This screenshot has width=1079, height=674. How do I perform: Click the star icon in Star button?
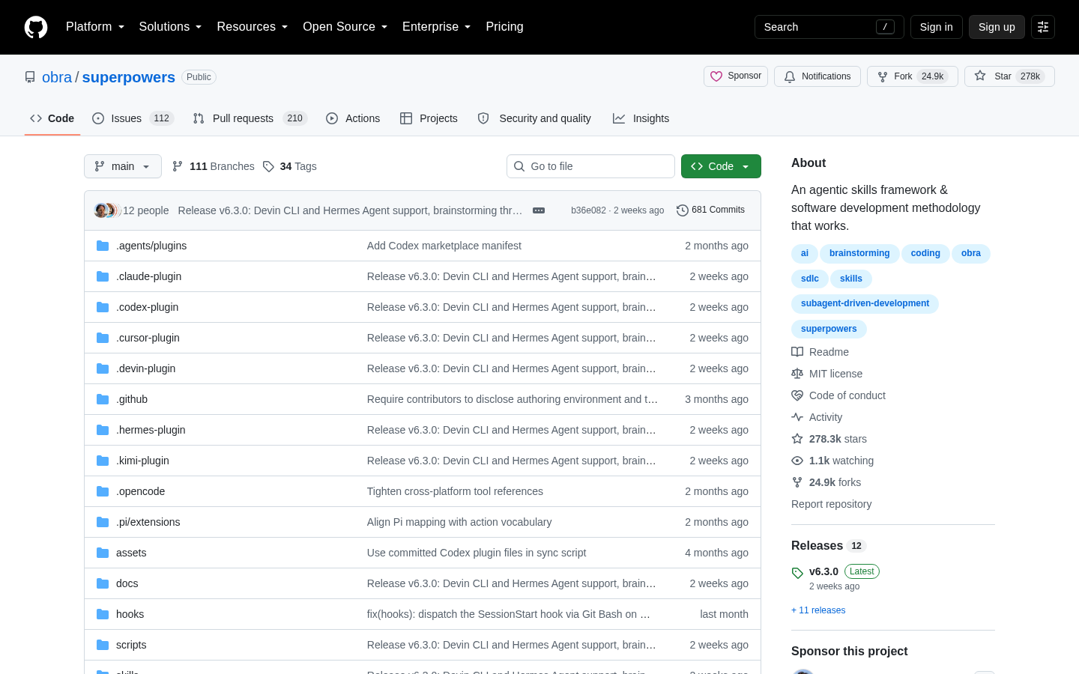pos(980,76)
